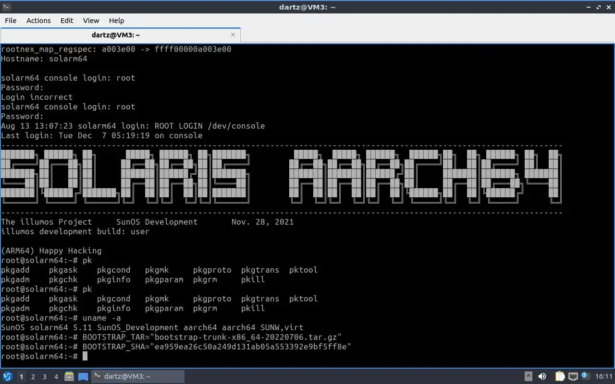Open the View menu

pyautogui.click(x=91, y=20)
